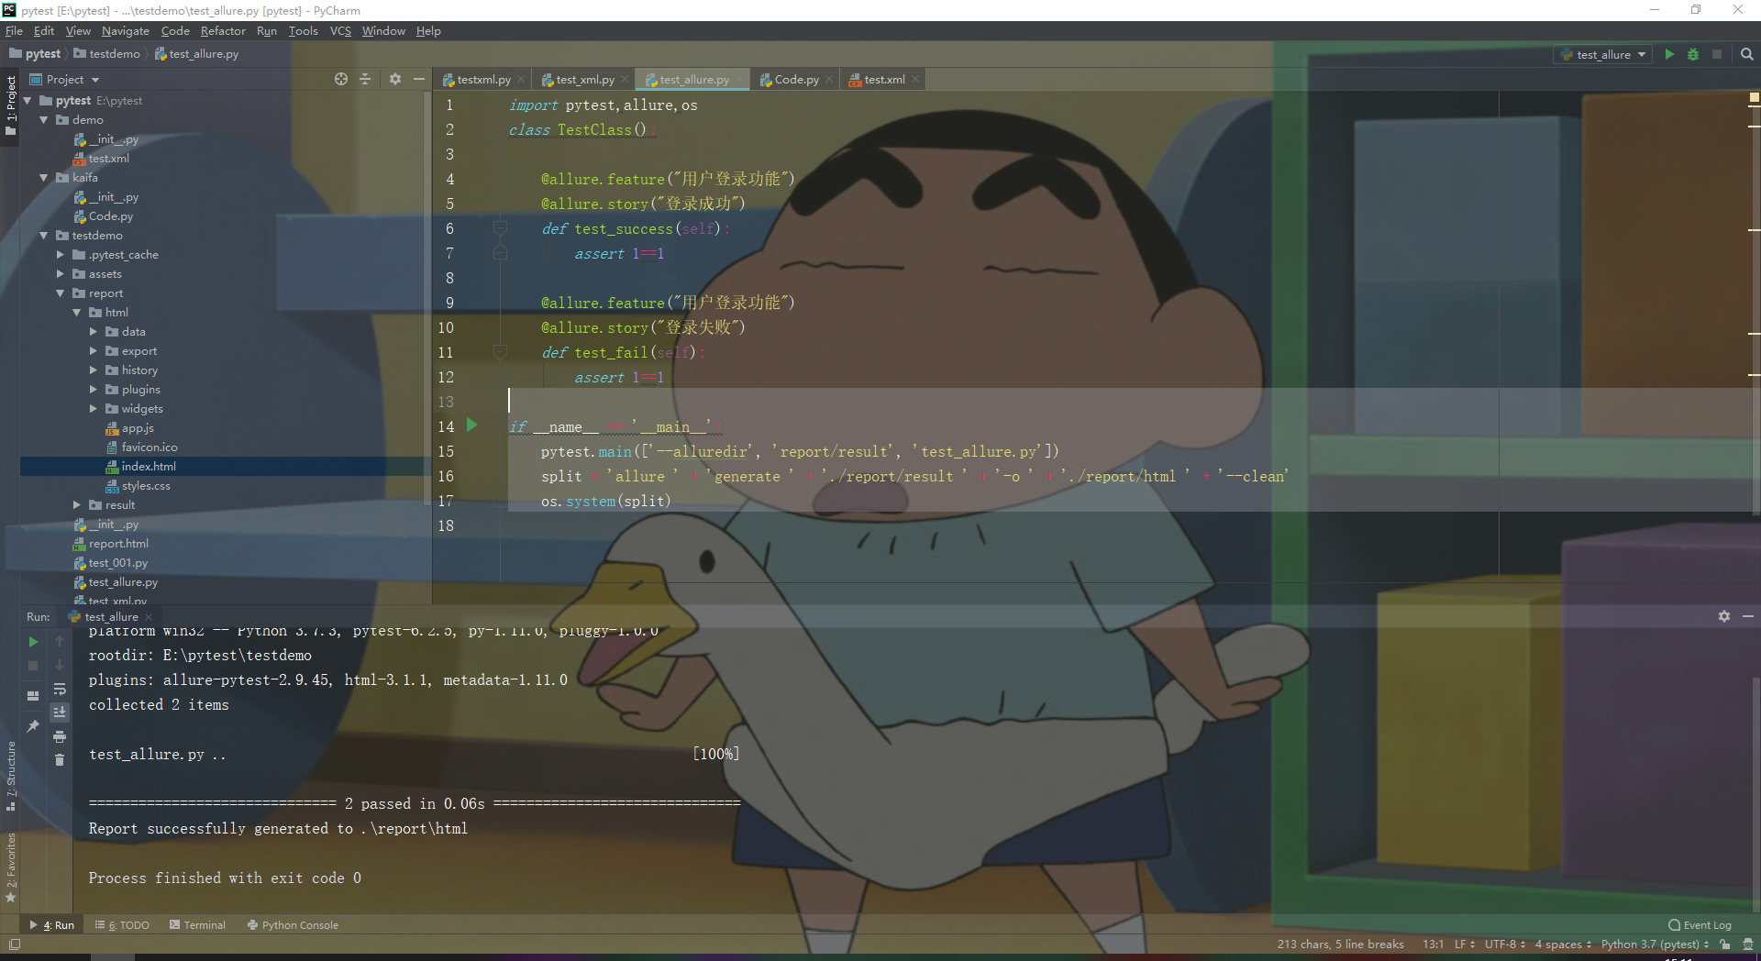Viewport: 1761px width, 961px height.
Task: Click the stop button in the top toolbar
Action: click(1717, 54)
